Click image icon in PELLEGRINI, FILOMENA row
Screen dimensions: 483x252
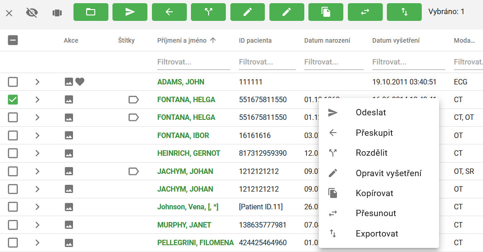pyautogui.click(x=69, y=243)
